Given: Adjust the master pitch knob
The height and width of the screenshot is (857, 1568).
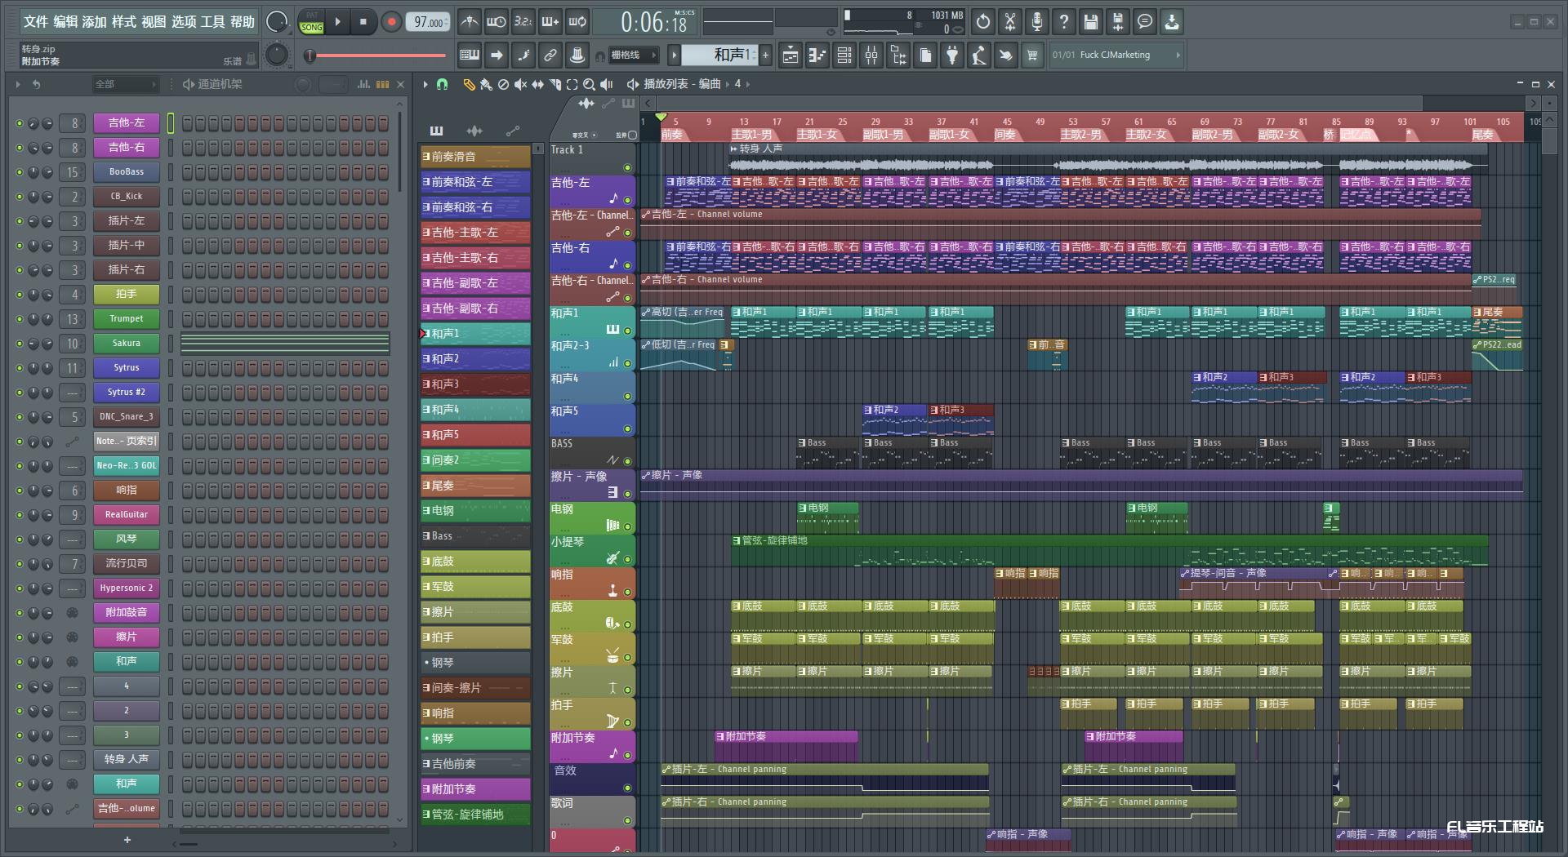Looking at the screenshot, I should (x=278, y=55).
